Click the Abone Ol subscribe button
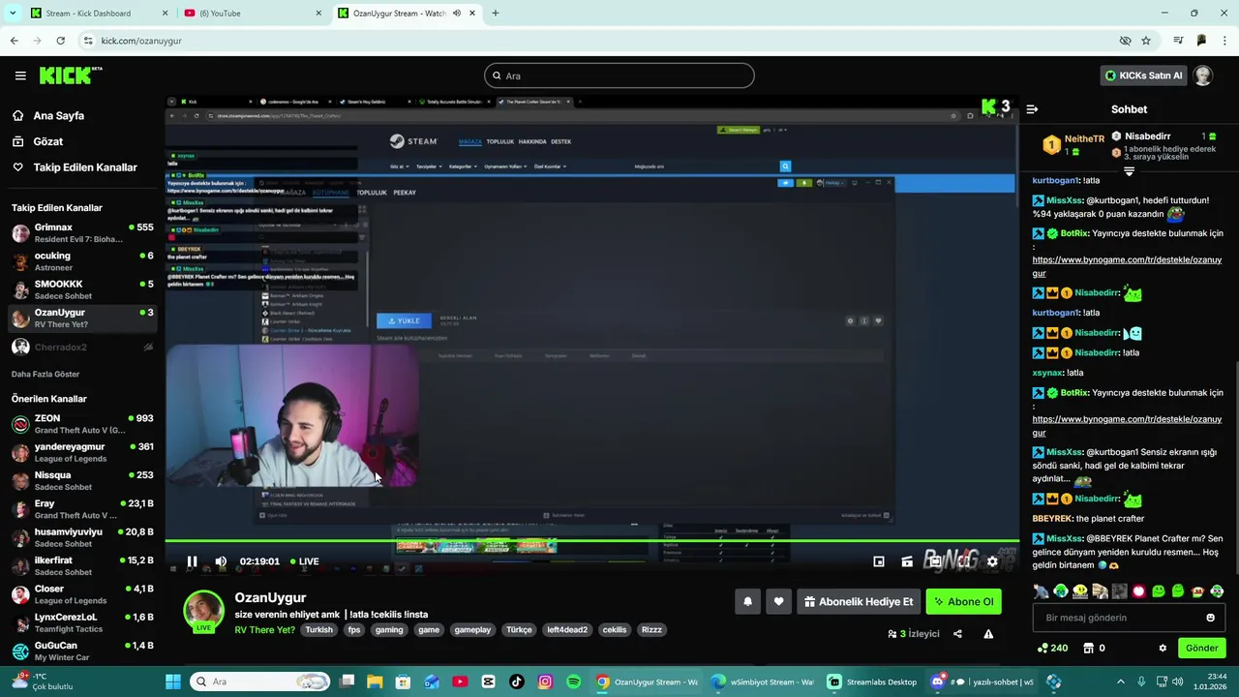 click(963, 601)
